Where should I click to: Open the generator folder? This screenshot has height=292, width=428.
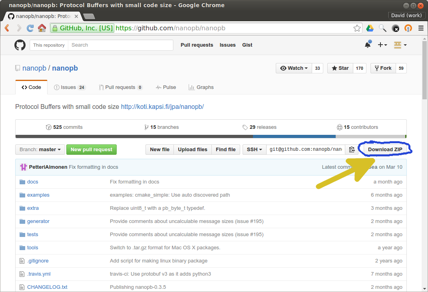click(38, 221)
